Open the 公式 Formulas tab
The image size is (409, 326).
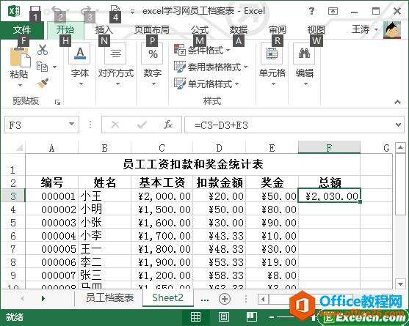pos(200,29)
